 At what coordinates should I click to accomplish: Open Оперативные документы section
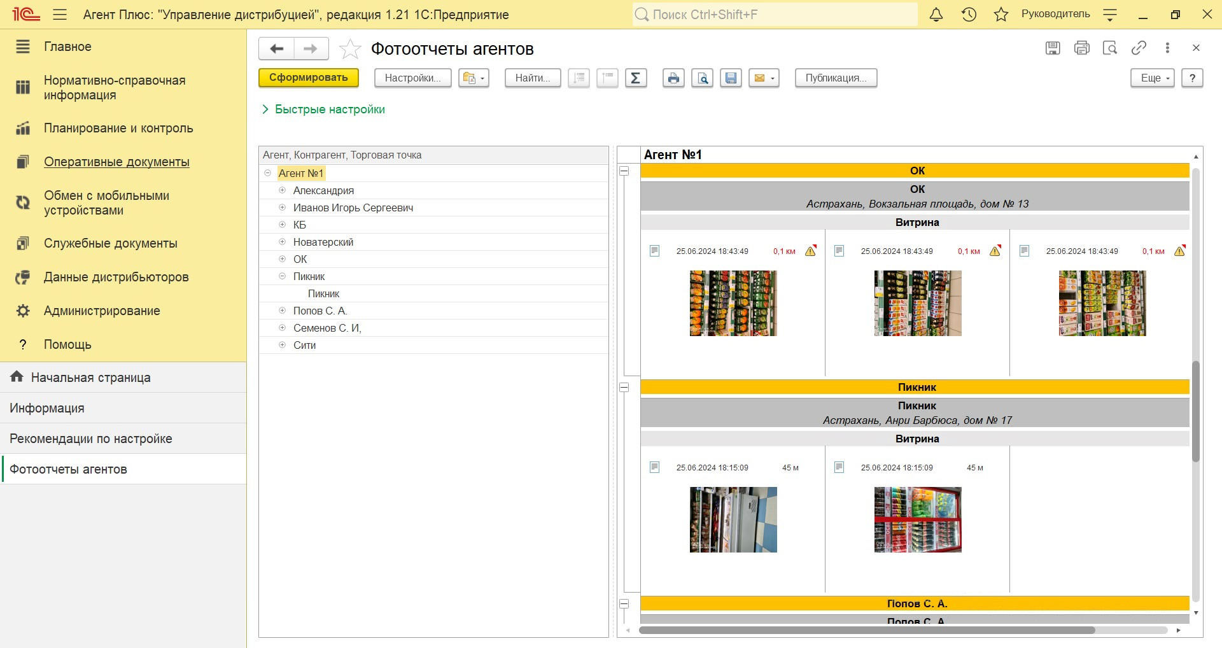(x=116, y=162)
